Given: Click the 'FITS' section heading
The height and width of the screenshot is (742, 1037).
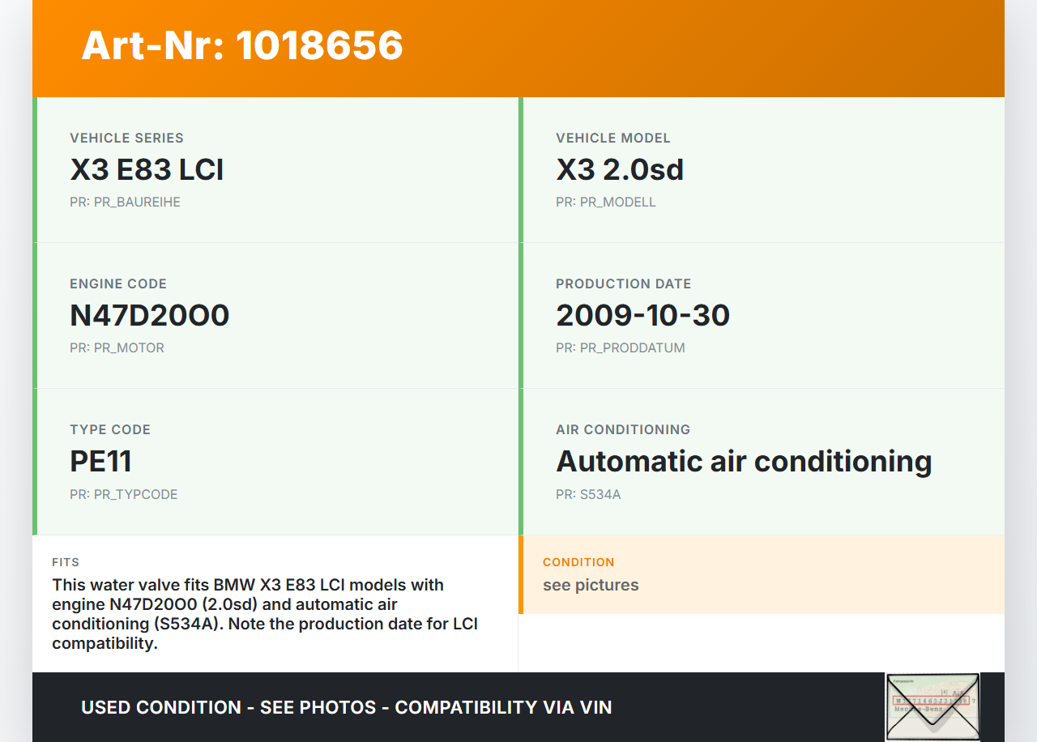Looking at the screenshot, I should (x=66, y=562).
